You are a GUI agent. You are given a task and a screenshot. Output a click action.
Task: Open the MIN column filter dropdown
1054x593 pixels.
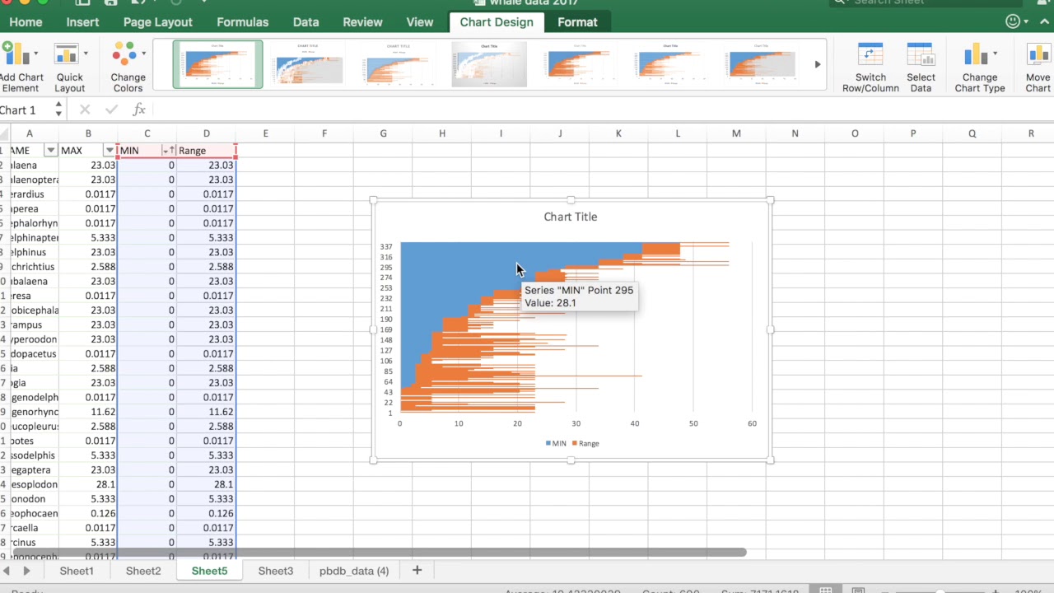click(x=168, y=151)
